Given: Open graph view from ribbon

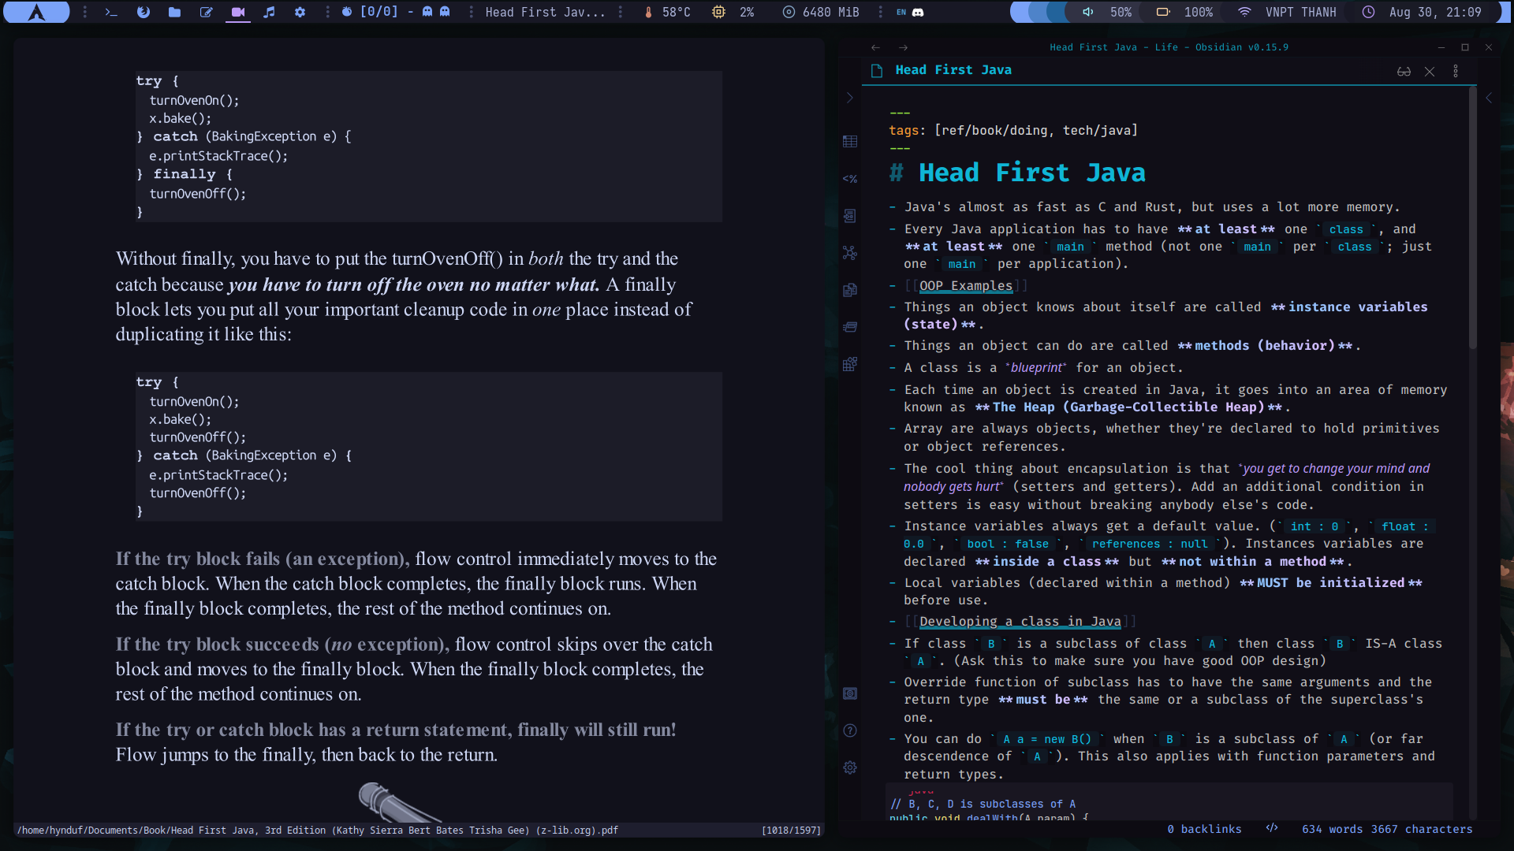Looking at the screenshot, I should (849, 253).
